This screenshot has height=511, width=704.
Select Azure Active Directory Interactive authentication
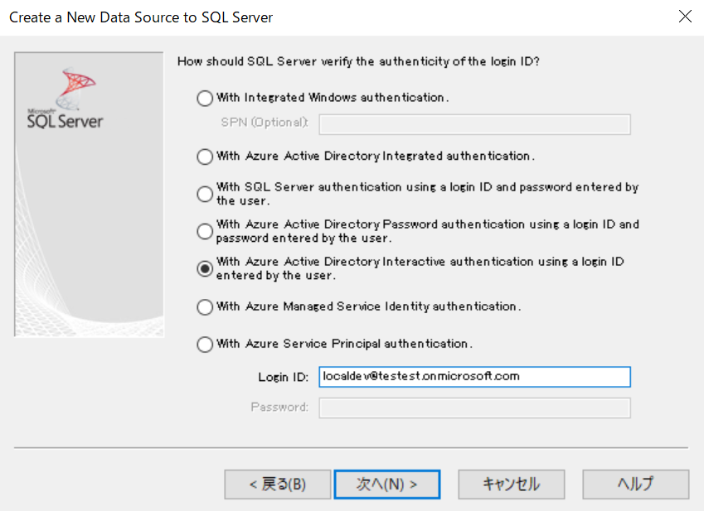(204, 269)
